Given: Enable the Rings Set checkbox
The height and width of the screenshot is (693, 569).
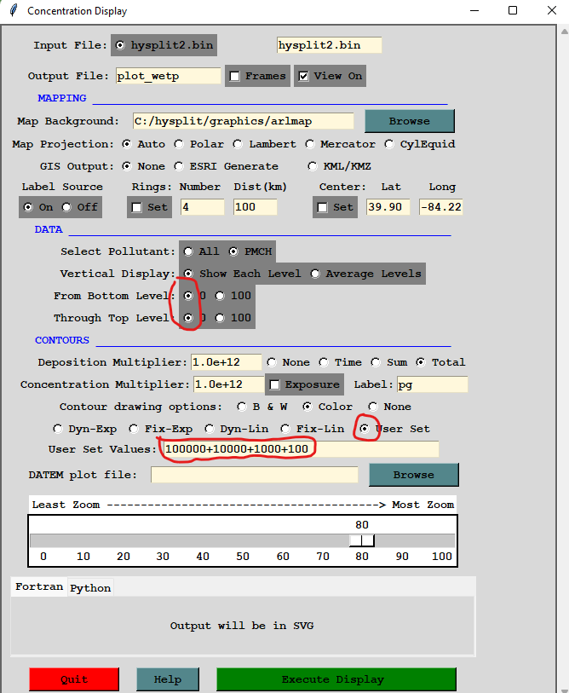Looking at the screenshot, I should point(137,207).
